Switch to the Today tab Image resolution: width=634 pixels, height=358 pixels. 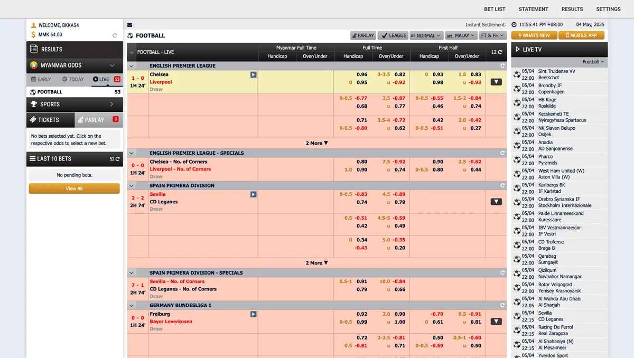point(73,79)
